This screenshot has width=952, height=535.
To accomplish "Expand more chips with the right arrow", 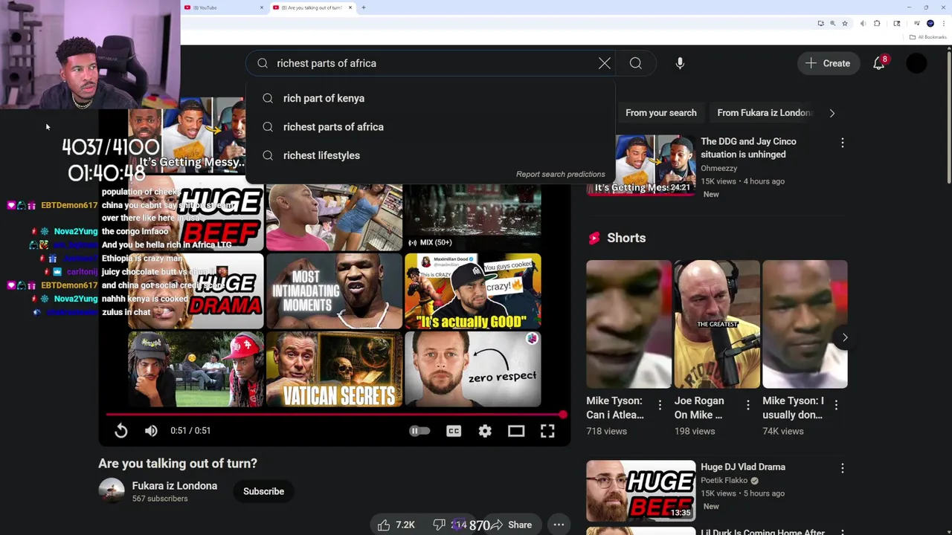I will 832,113.
